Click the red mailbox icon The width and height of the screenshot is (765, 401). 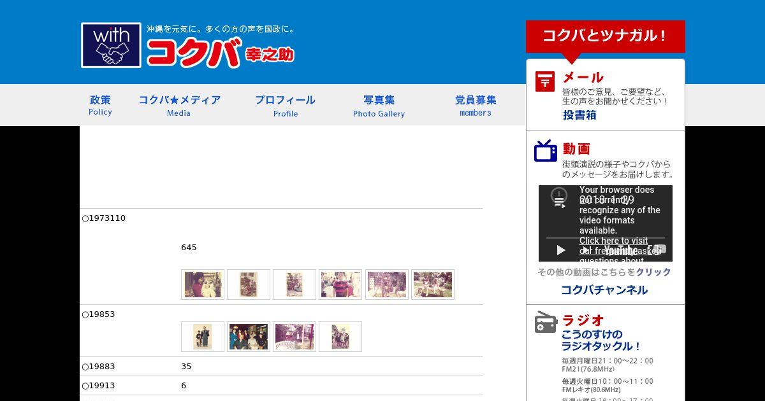(545, 81)
